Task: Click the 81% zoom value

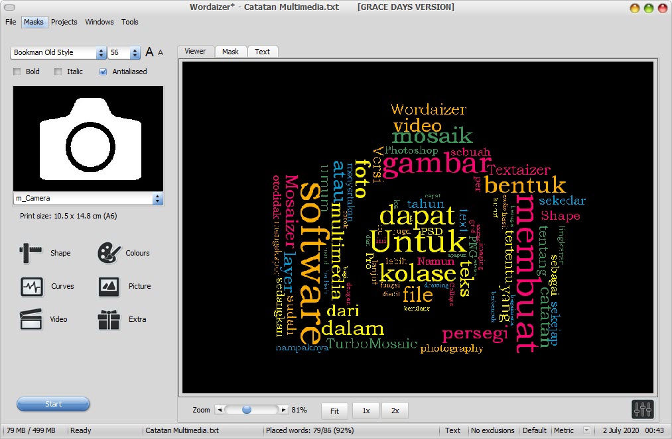Action: pyautogui.click(x=299, y=410)
